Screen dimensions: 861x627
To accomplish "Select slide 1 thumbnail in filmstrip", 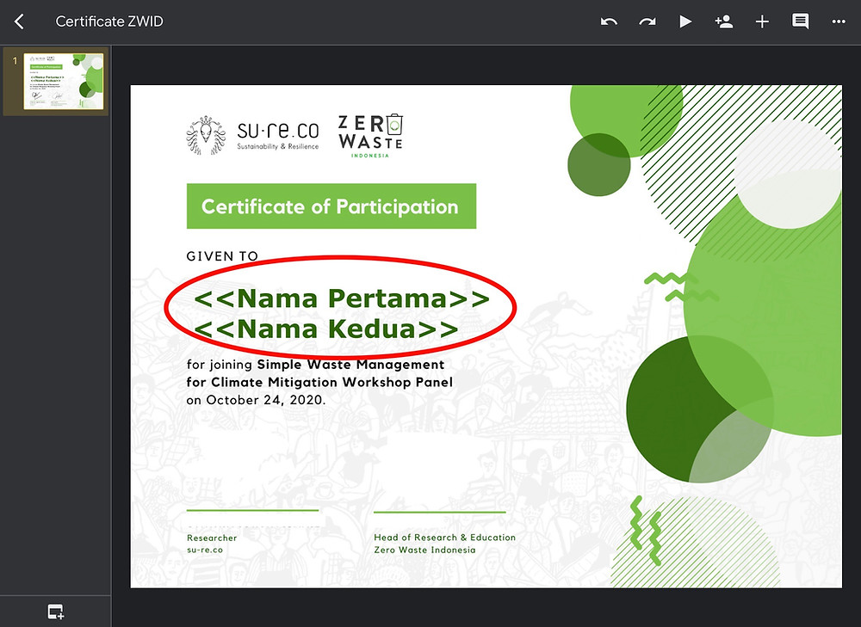I will coord(63,81).
